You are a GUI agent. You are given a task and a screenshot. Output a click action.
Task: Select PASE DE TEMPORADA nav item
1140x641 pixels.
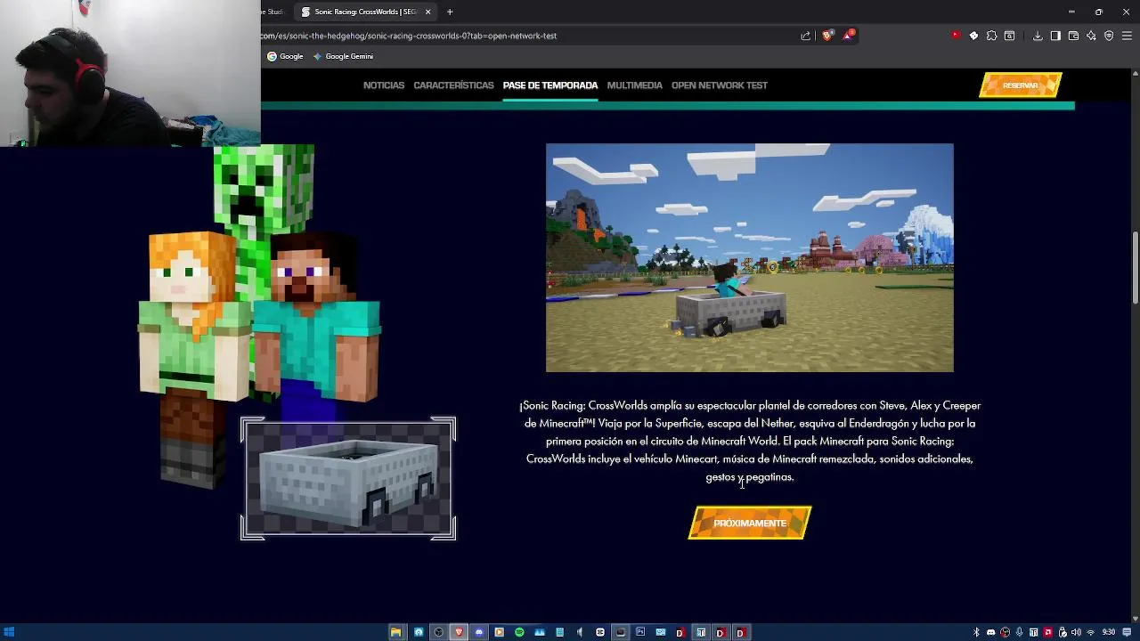[x=550, y=85]
